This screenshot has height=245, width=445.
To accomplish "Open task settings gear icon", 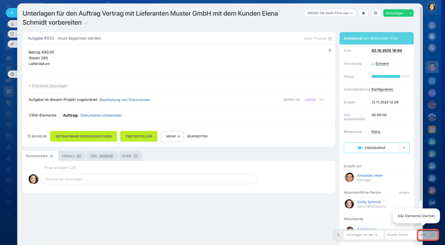I will click(x=375, y=13).
